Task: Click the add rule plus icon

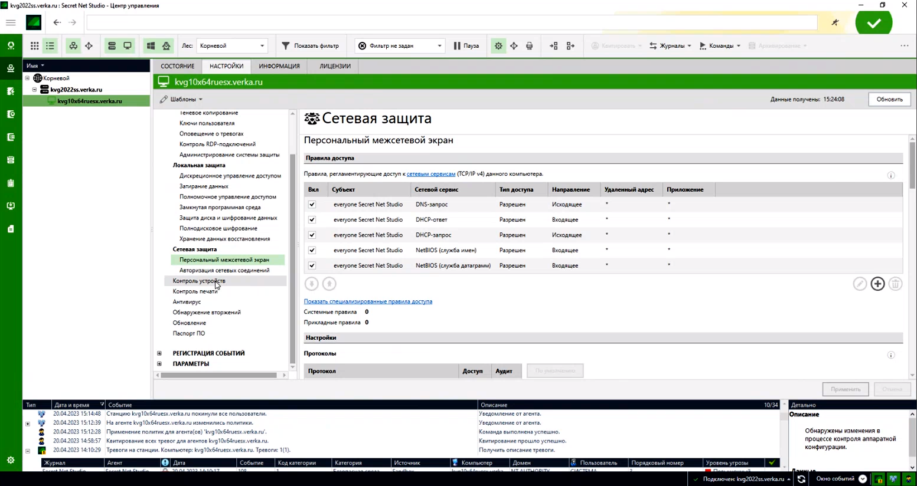Action: click(877, 284)
